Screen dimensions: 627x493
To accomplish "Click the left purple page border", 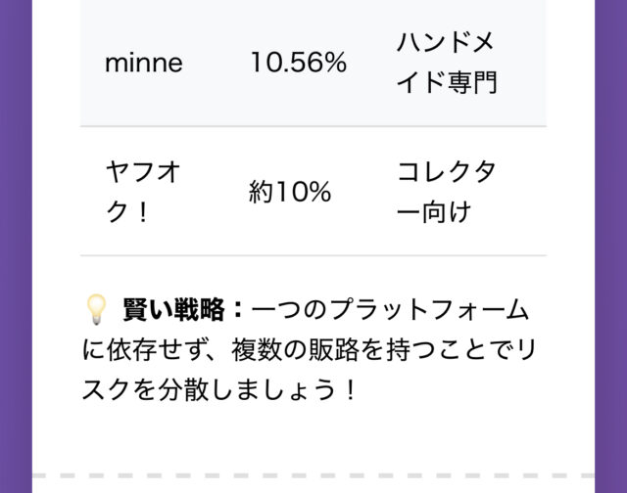I will point(16,246).
